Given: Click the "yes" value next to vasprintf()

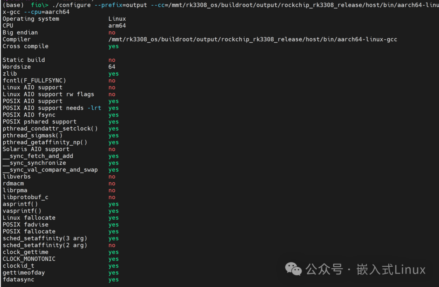Looking at the screenshot, I should pyautogui.click(x=113, y=211).
